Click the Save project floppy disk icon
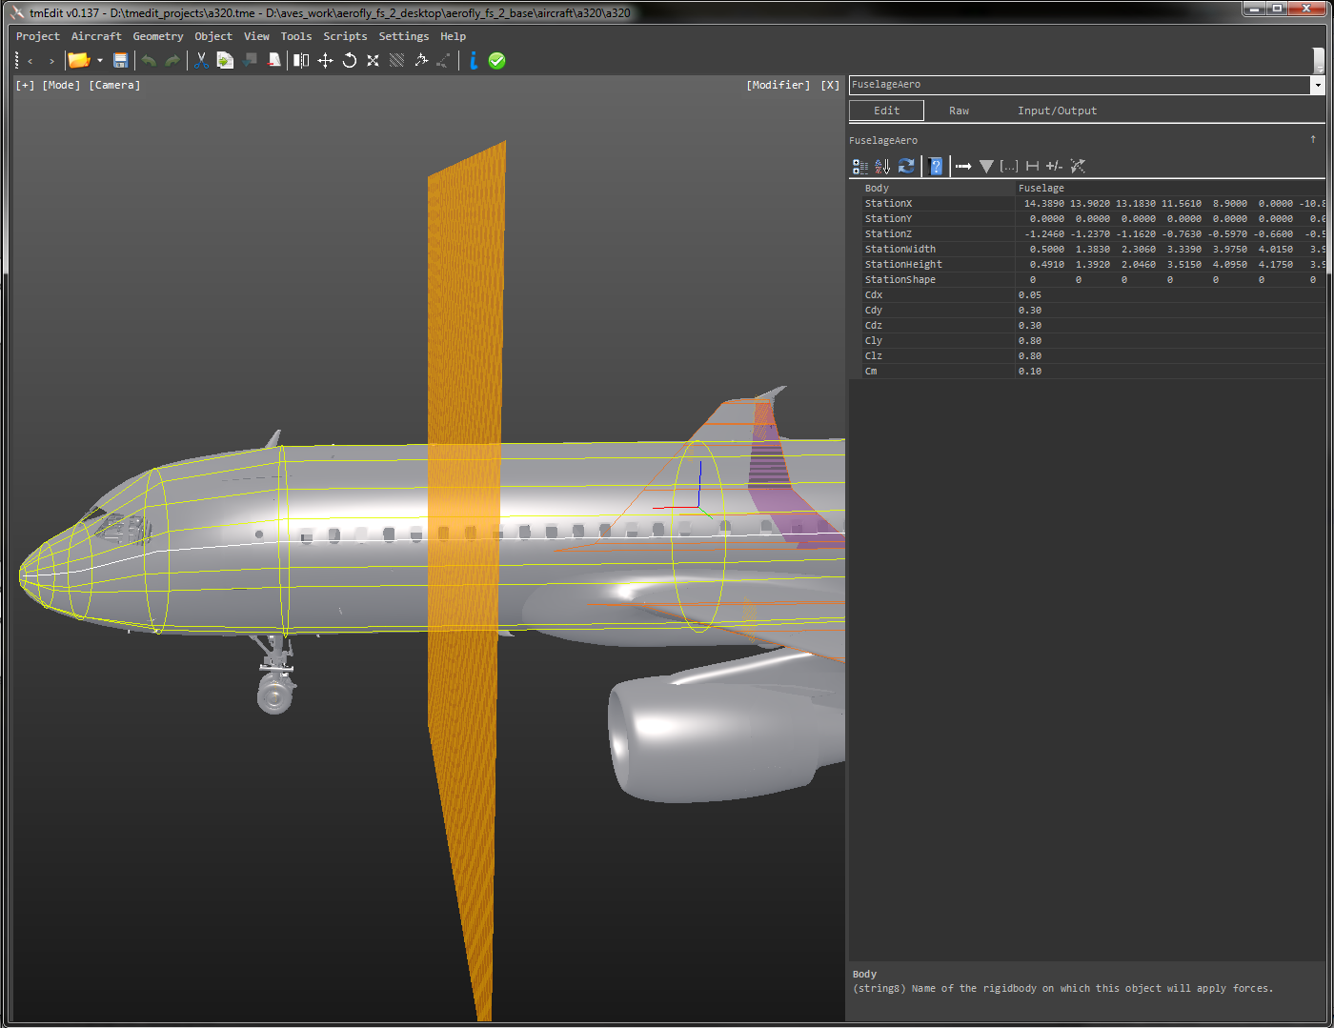The image size is (1334, 1028). point(120,61)
